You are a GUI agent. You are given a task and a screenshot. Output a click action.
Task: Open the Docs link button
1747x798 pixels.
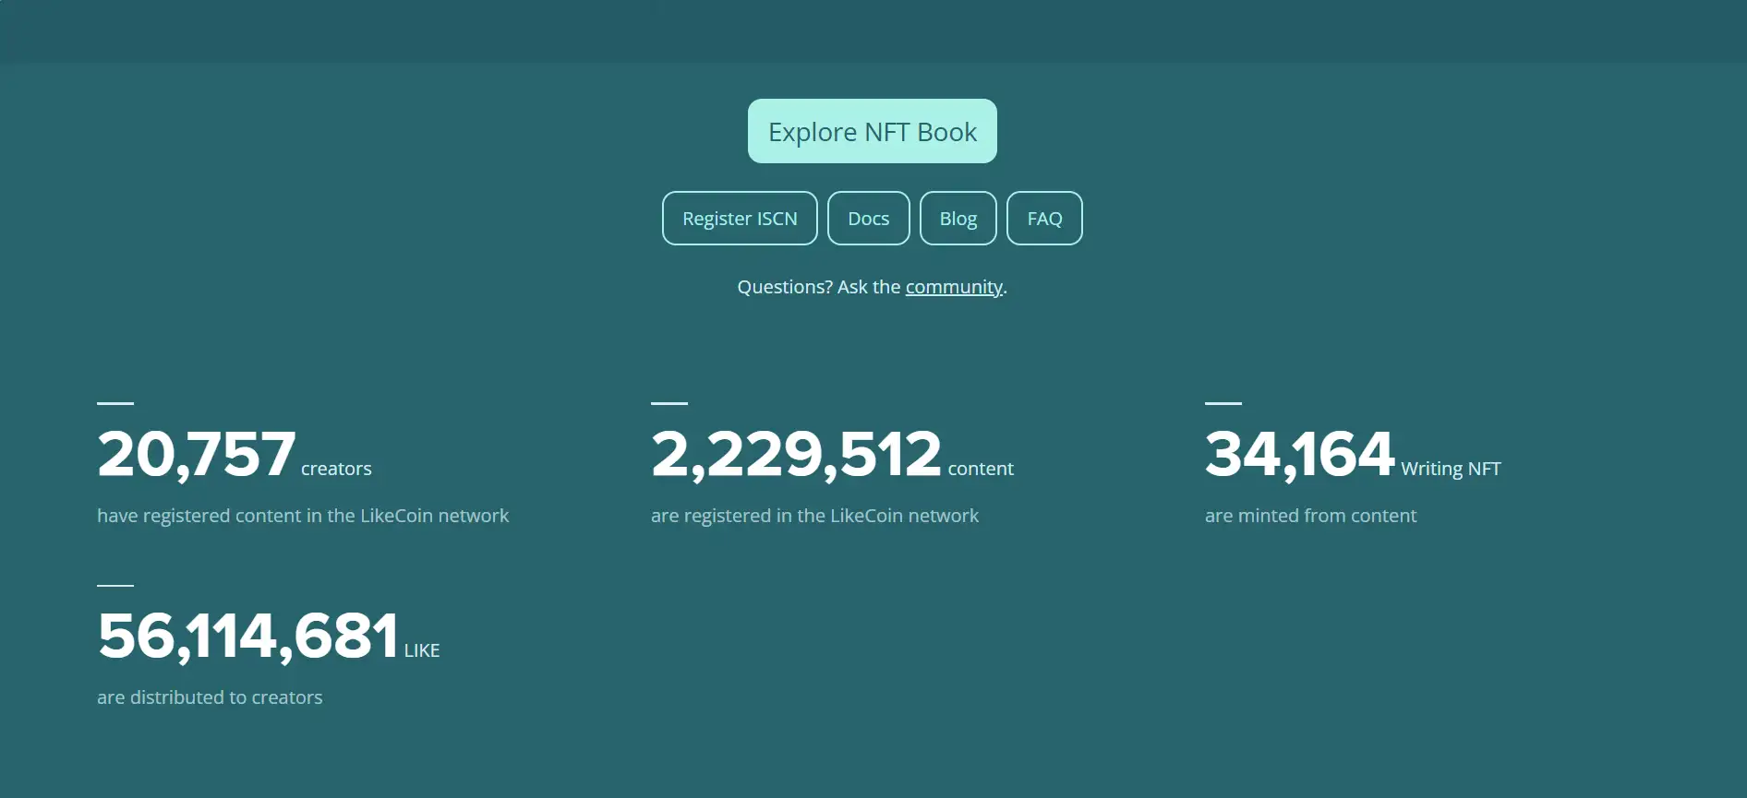click(868, 219)
